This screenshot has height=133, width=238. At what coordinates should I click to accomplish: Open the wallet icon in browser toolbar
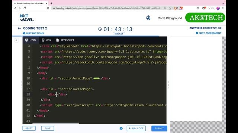(204, 8)
